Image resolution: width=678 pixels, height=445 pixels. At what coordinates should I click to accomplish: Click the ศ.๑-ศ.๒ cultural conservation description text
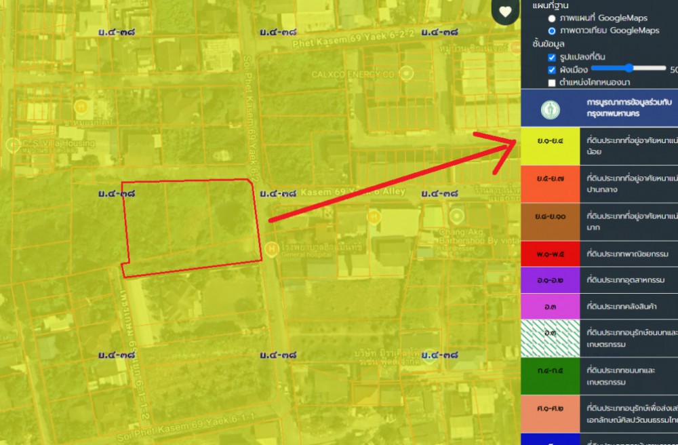coord(632,414)
